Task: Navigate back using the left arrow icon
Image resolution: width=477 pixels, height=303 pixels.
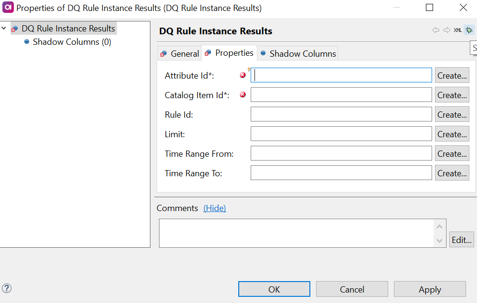Action: point(435,30)
